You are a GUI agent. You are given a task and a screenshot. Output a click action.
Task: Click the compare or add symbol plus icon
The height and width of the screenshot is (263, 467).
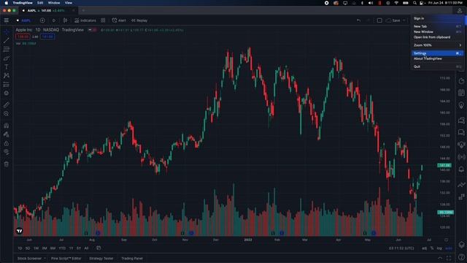click(x=42, y=20)
